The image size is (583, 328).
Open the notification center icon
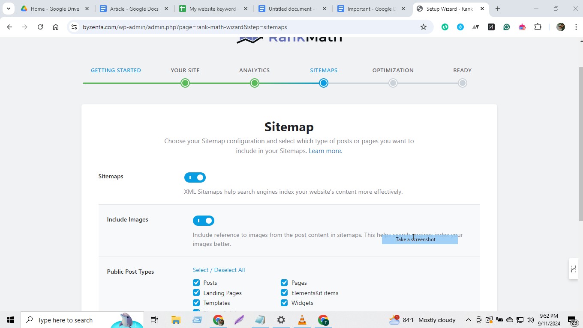pyautogui.click(x=573, y=320)
